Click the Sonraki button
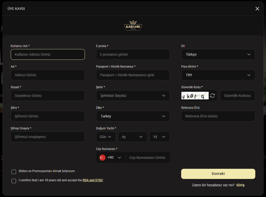Viewport: 266px width, 197px height. tap(218, 174)
